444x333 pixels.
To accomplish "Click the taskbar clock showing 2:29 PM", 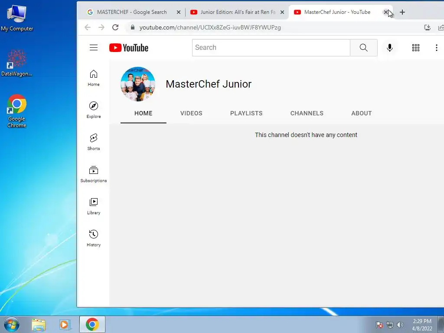I will (422, 325).
